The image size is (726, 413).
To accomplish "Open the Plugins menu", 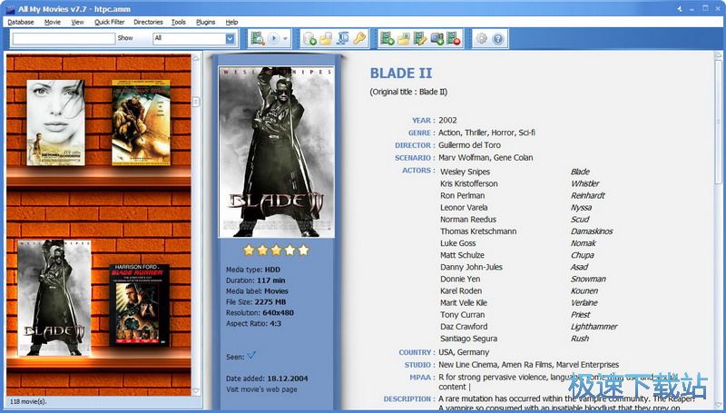I will [x=205, y=22].
